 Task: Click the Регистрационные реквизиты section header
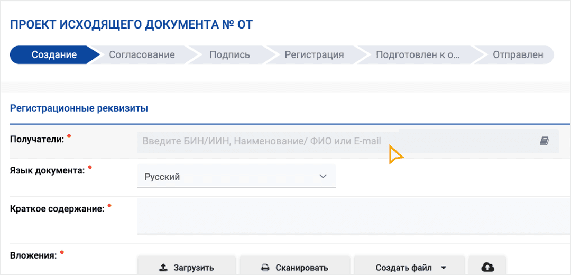click(x=79, y=108)
